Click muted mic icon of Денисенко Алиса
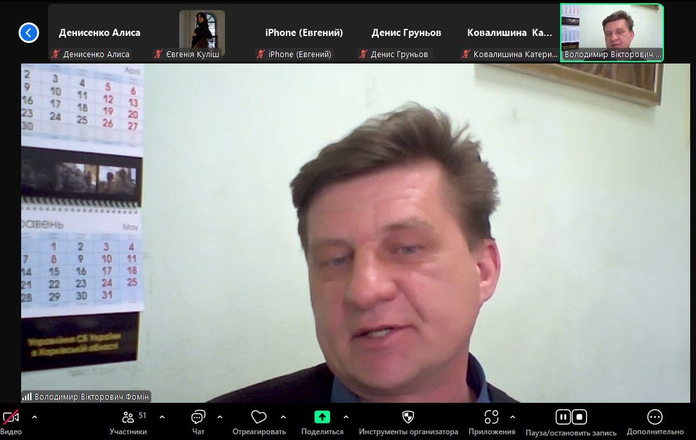Image resolution: width=696 pixels, height=440 pixels. point(56,55)
